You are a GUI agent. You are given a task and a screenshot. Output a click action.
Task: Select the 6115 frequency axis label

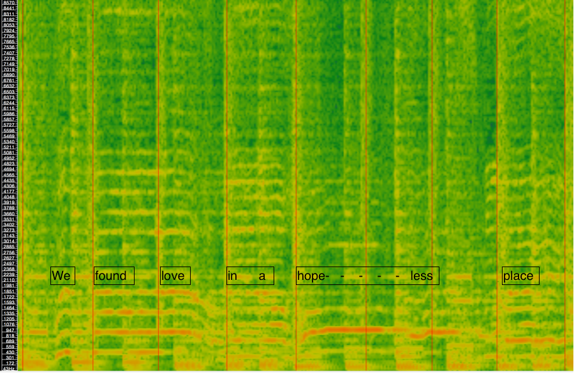pos(9,108)
